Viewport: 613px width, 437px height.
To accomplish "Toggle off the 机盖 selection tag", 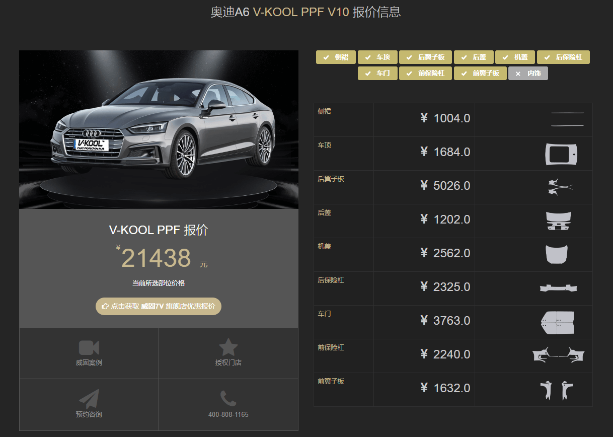I will pyautogui.click(x=515, y=57).
